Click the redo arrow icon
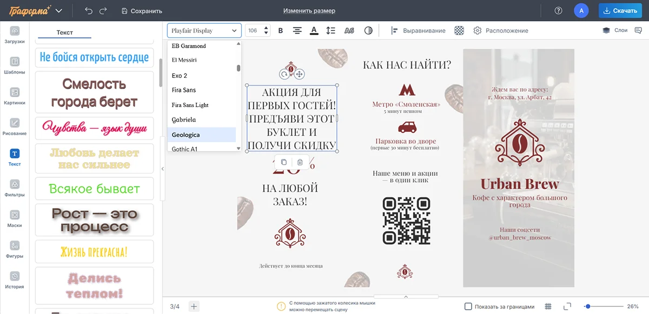Image resolution: width=649 pixels, height=314 pixels. click(x=103, y=11)
